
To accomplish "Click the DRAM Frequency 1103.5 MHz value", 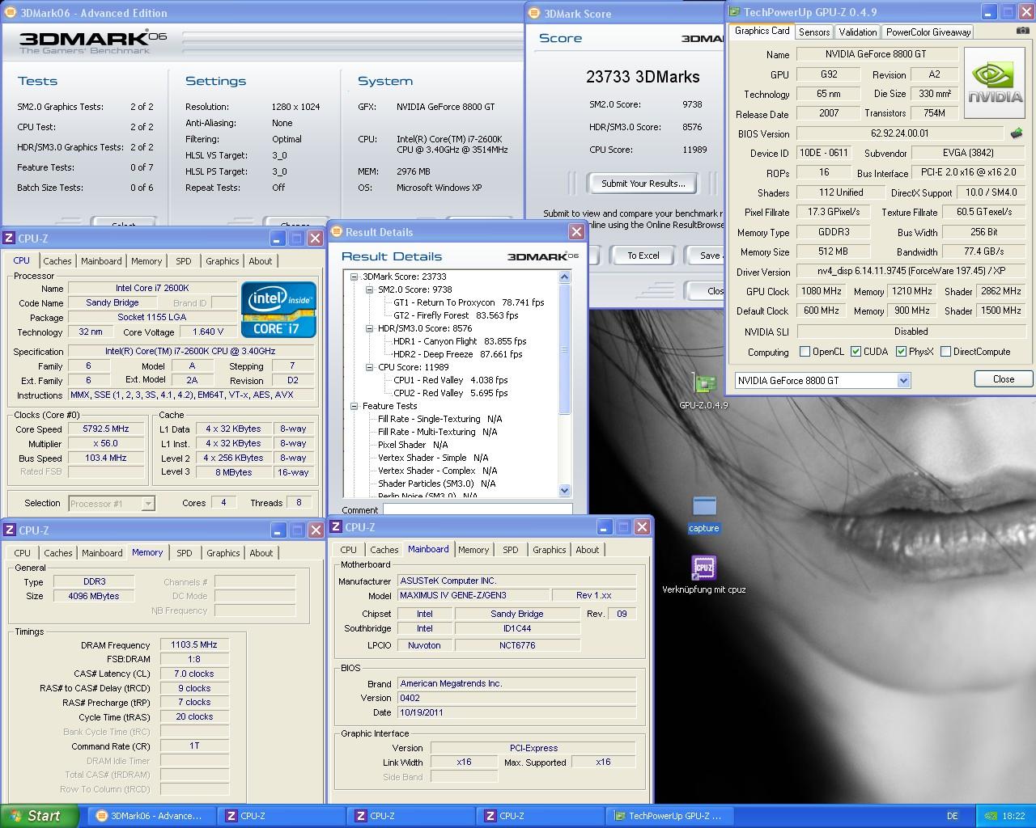I will 194,644.
